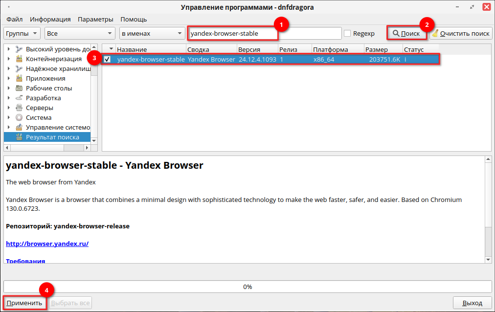Click the version cell 24.12.4.1093

[x=257, y=59]
